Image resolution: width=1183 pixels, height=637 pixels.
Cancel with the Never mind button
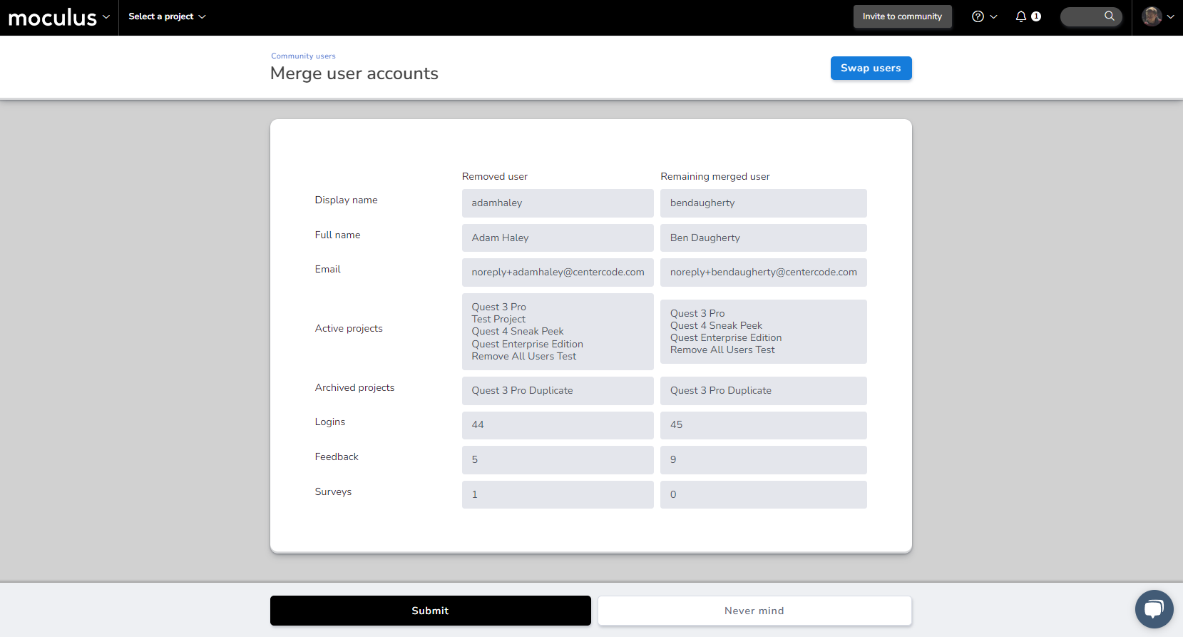pos(754,611)
